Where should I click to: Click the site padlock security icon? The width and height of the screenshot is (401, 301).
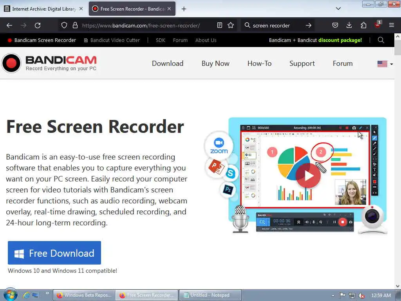75,25
